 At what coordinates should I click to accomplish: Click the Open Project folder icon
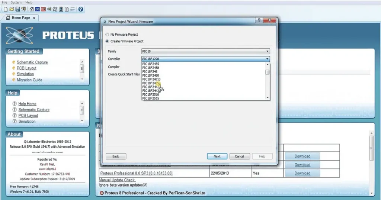(x=12, y=9)
